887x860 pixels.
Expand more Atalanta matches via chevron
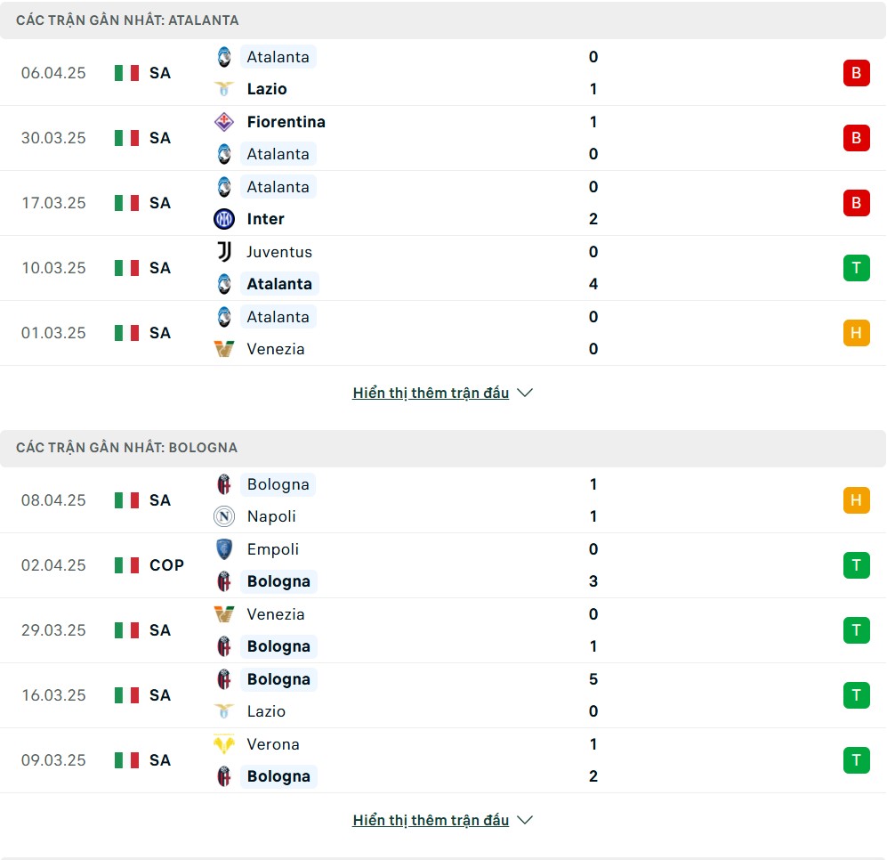[x=525, y=393]
